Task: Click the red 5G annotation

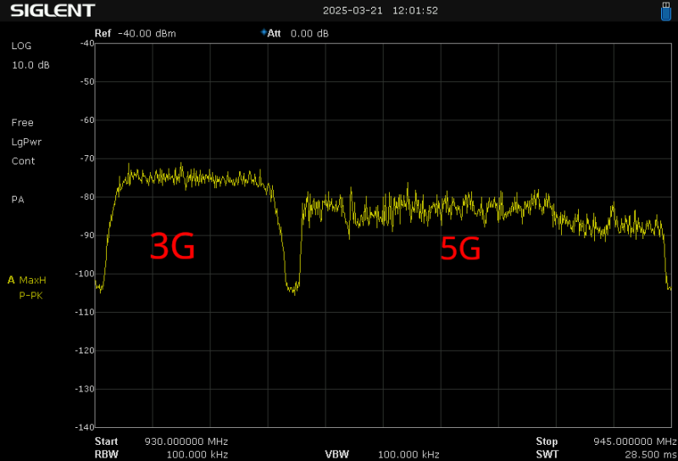Action: point(461,249)
